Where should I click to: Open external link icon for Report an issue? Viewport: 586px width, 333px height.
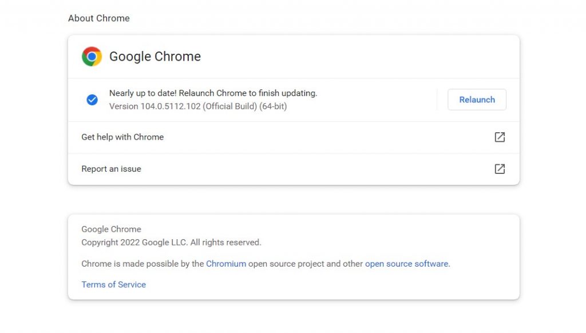[x=500, y=169]
